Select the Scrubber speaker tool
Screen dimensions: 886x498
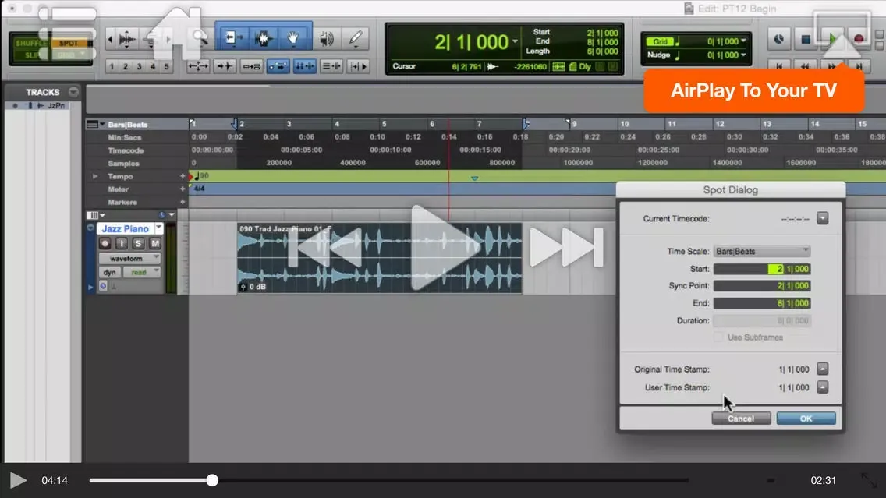coord(327,38)
